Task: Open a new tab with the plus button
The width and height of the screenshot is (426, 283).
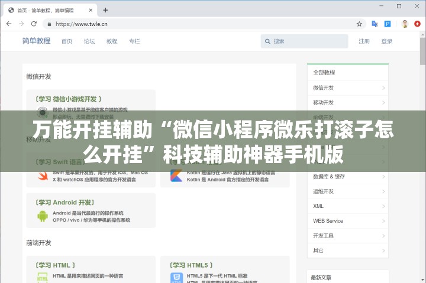Action: 105,10
